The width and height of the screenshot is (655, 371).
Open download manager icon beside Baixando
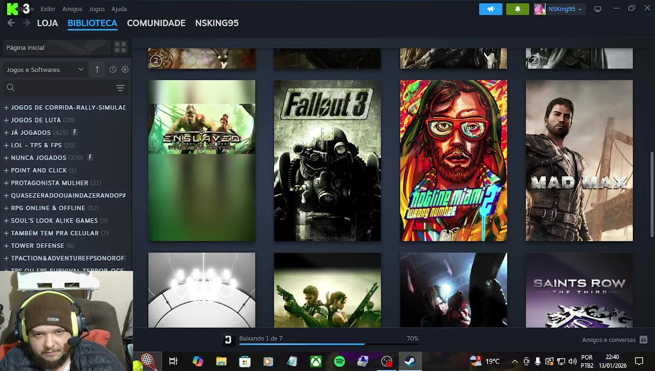click(x=228, y=339)
